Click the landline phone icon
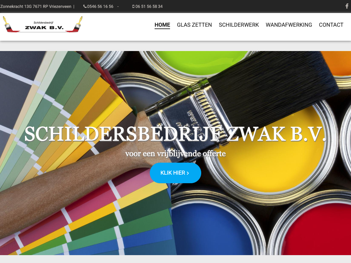 [x=85, y=7]
